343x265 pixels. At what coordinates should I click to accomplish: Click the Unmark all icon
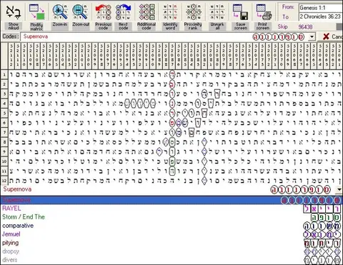pyautogui.click(x=217, y=12)
